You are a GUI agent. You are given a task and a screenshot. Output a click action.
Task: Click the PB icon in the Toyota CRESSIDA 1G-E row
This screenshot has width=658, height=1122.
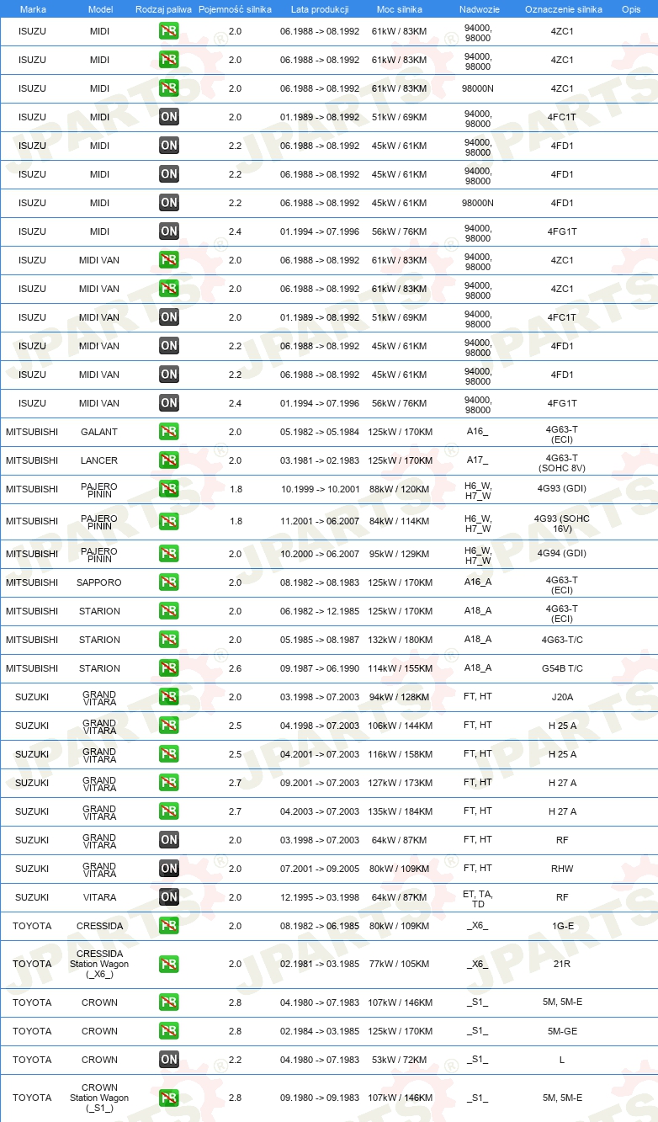pyautogui.click(x=169, y=926)
